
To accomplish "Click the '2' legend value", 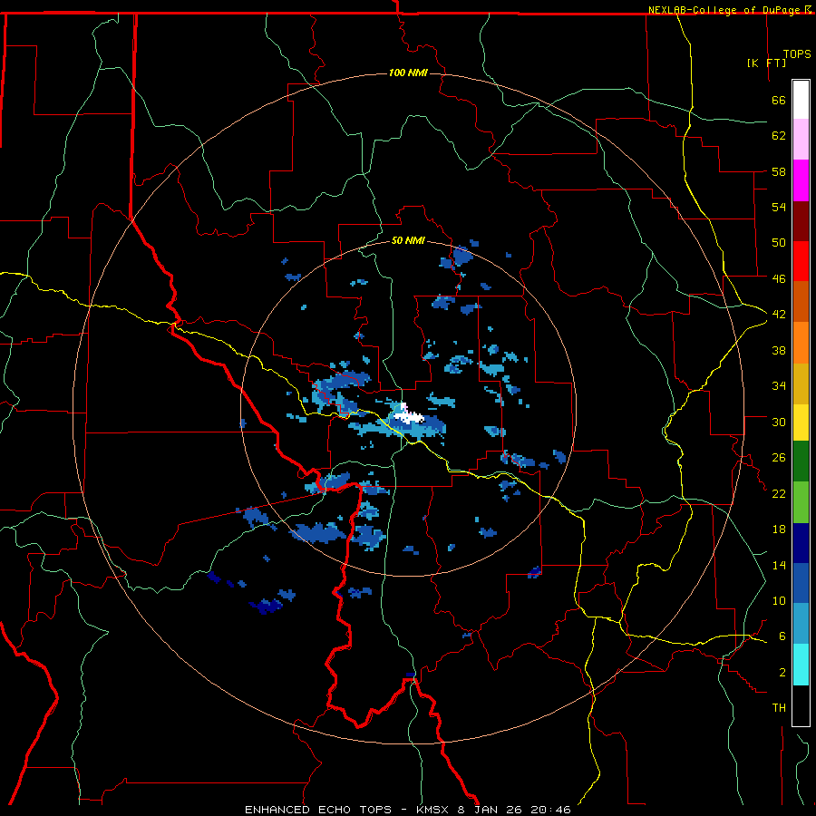I will pos(782,672).
